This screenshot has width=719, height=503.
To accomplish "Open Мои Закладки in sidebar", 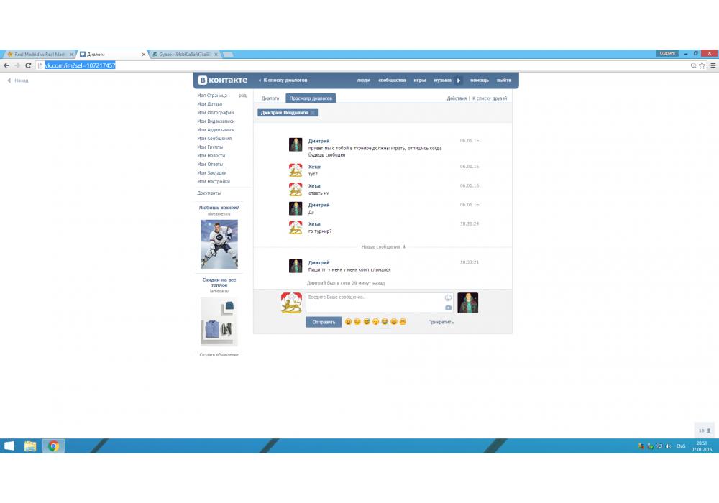I will 212,173.
